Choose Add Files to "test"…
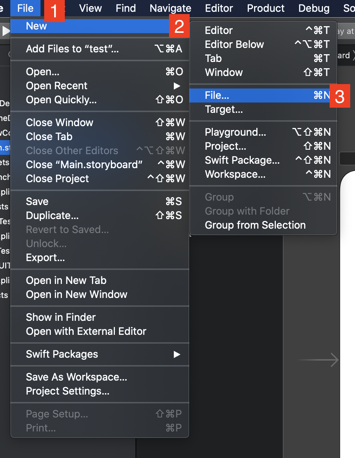Image resolution: width=355 pixels, height=458 pixels. [100, 49]
